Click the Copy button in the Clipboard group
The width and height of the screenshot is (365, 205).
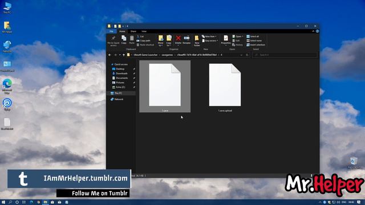124,40
